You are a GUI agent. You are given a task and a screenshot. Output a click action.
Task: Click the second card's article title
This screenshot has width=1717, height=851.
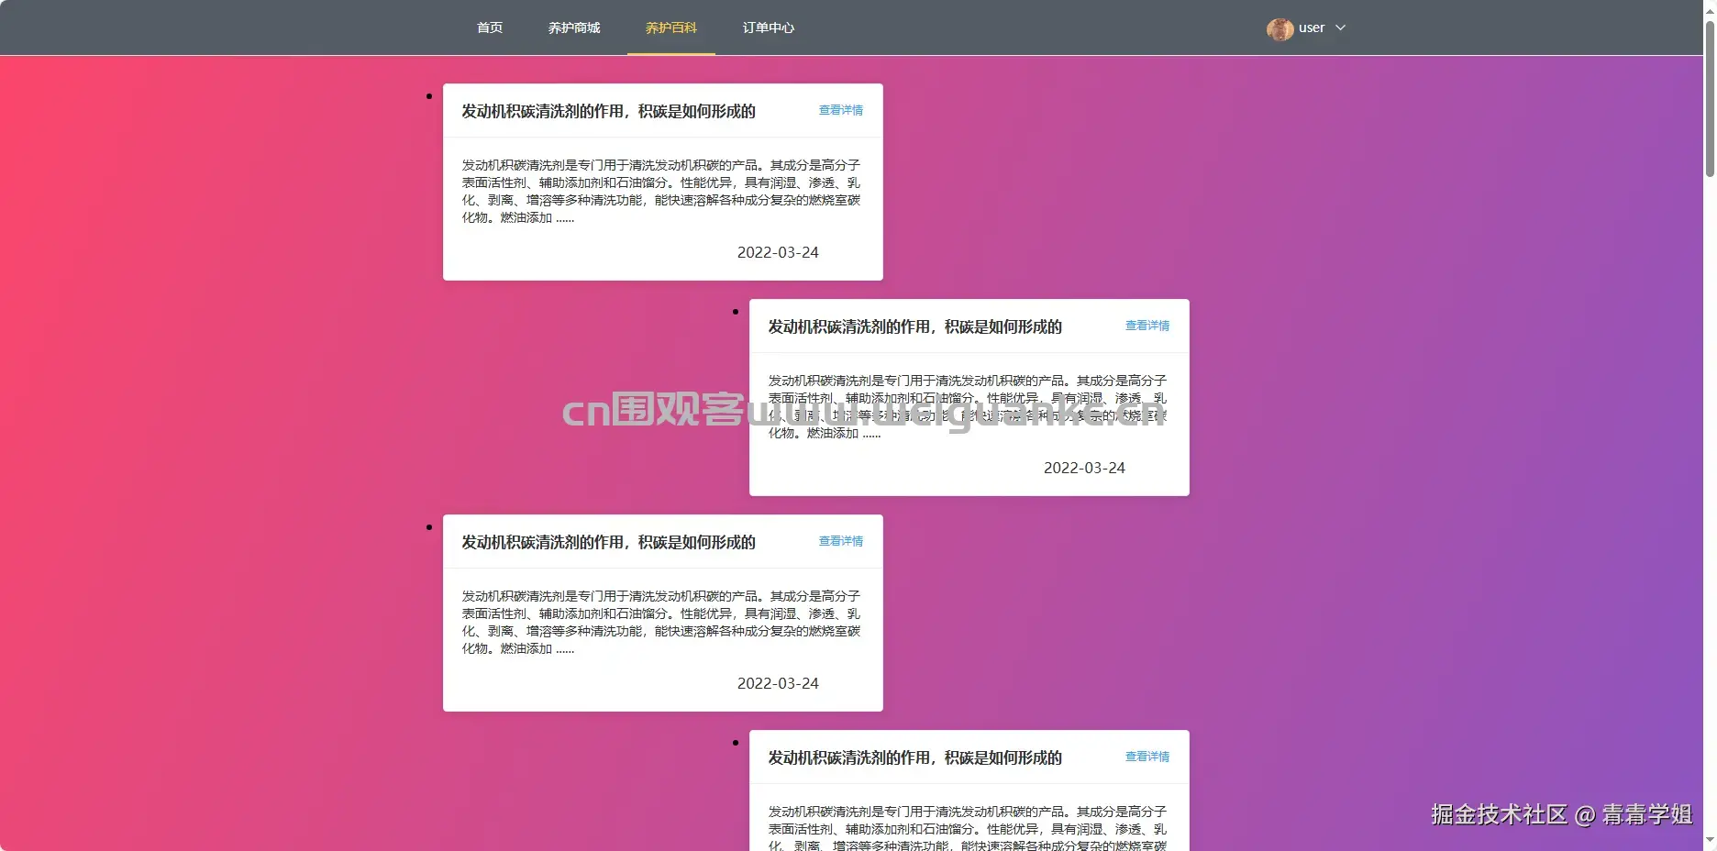914,326
